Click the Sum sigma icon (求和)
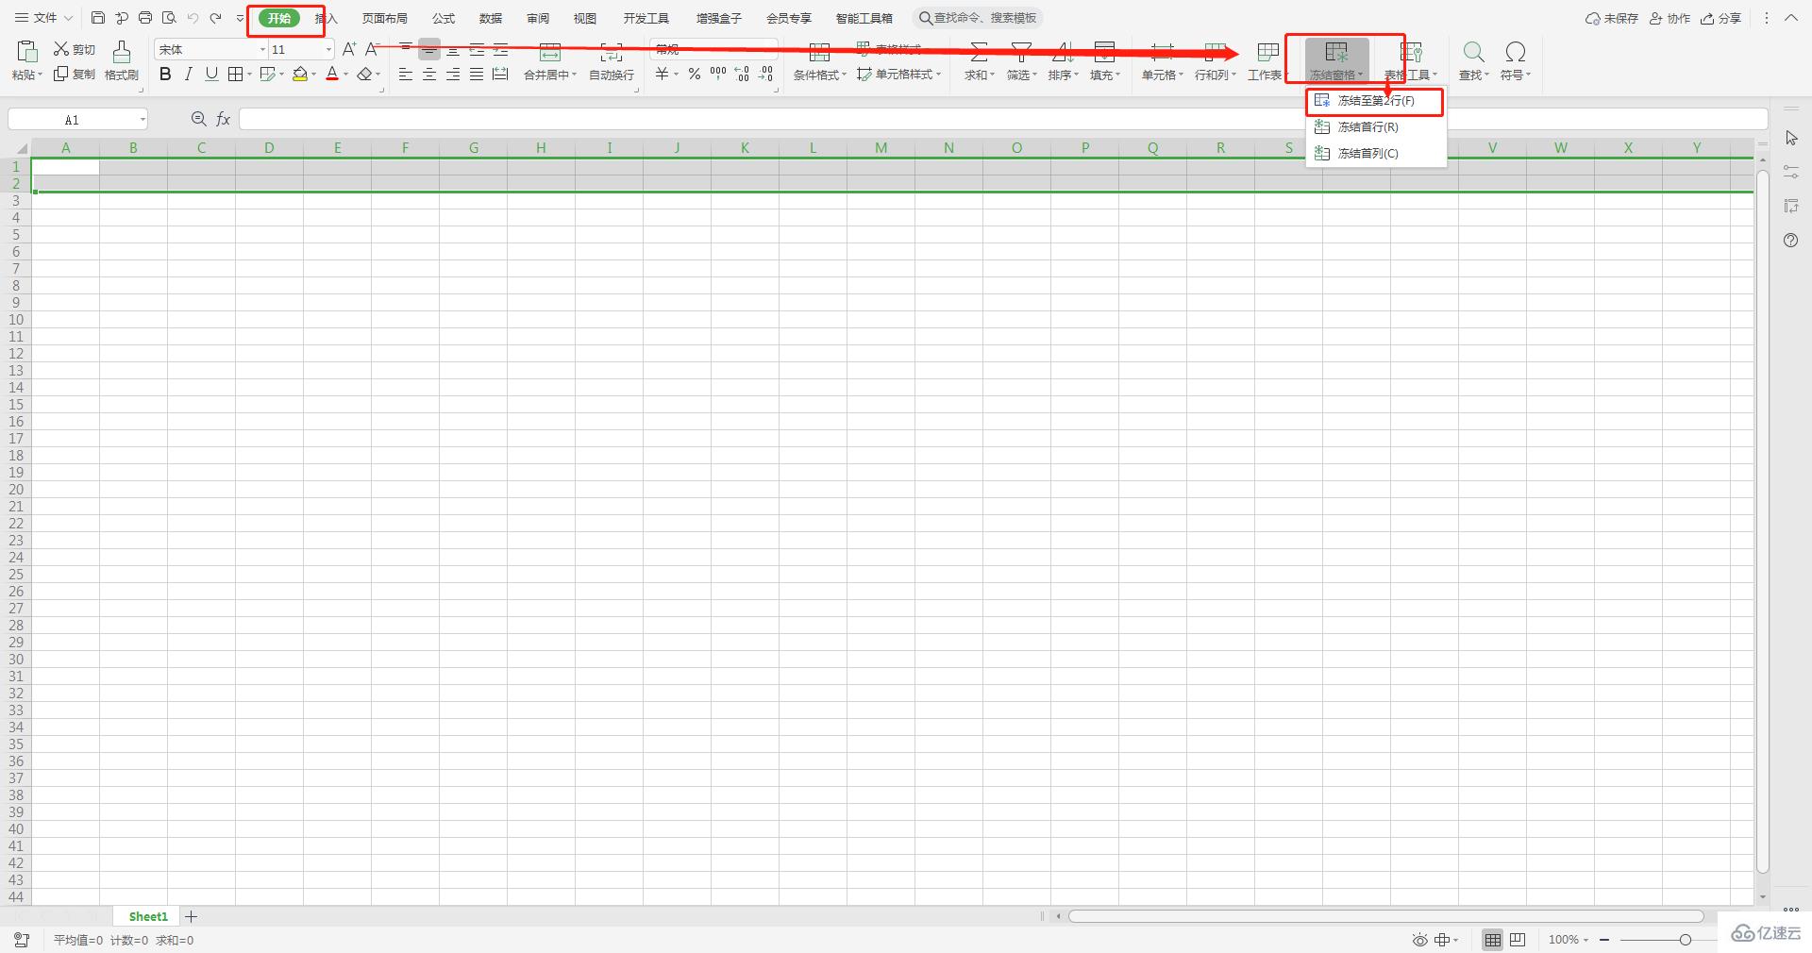Viewport: 1812px width, 953px height. pos(980,53)
